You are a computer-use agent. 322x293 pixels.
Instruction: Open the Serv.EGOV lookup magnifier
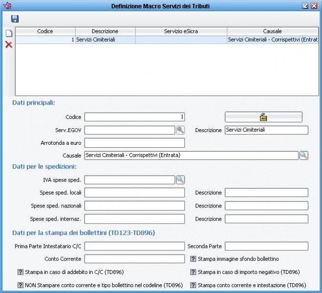[181, 130]
